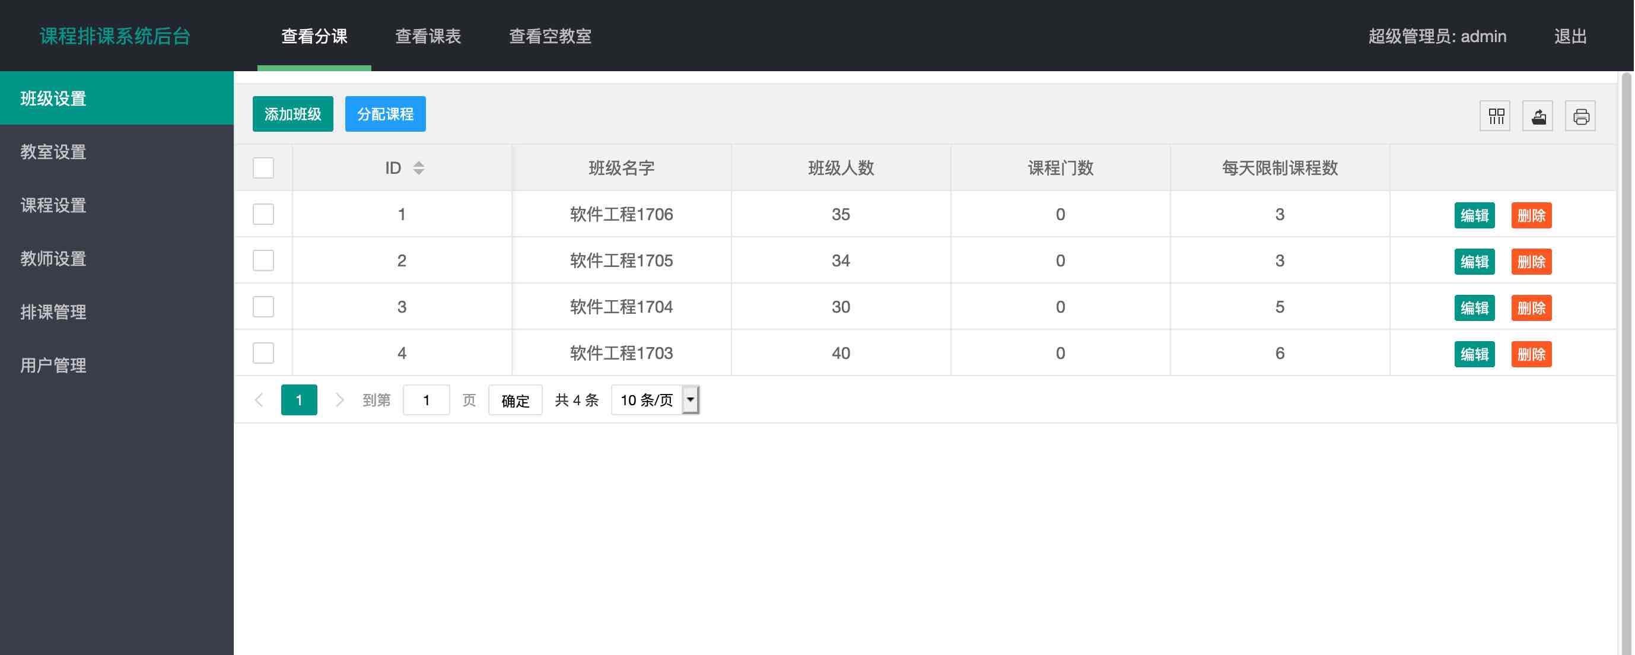Check the row for 软件工程1706
Image resolution: width=1635 pixels, height=655 pixels.
click(263, 214)
